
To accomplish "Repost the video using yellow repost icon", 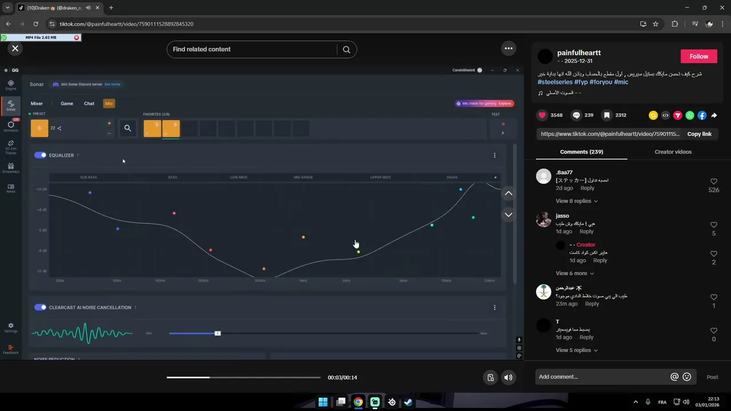I will point(653,115).
